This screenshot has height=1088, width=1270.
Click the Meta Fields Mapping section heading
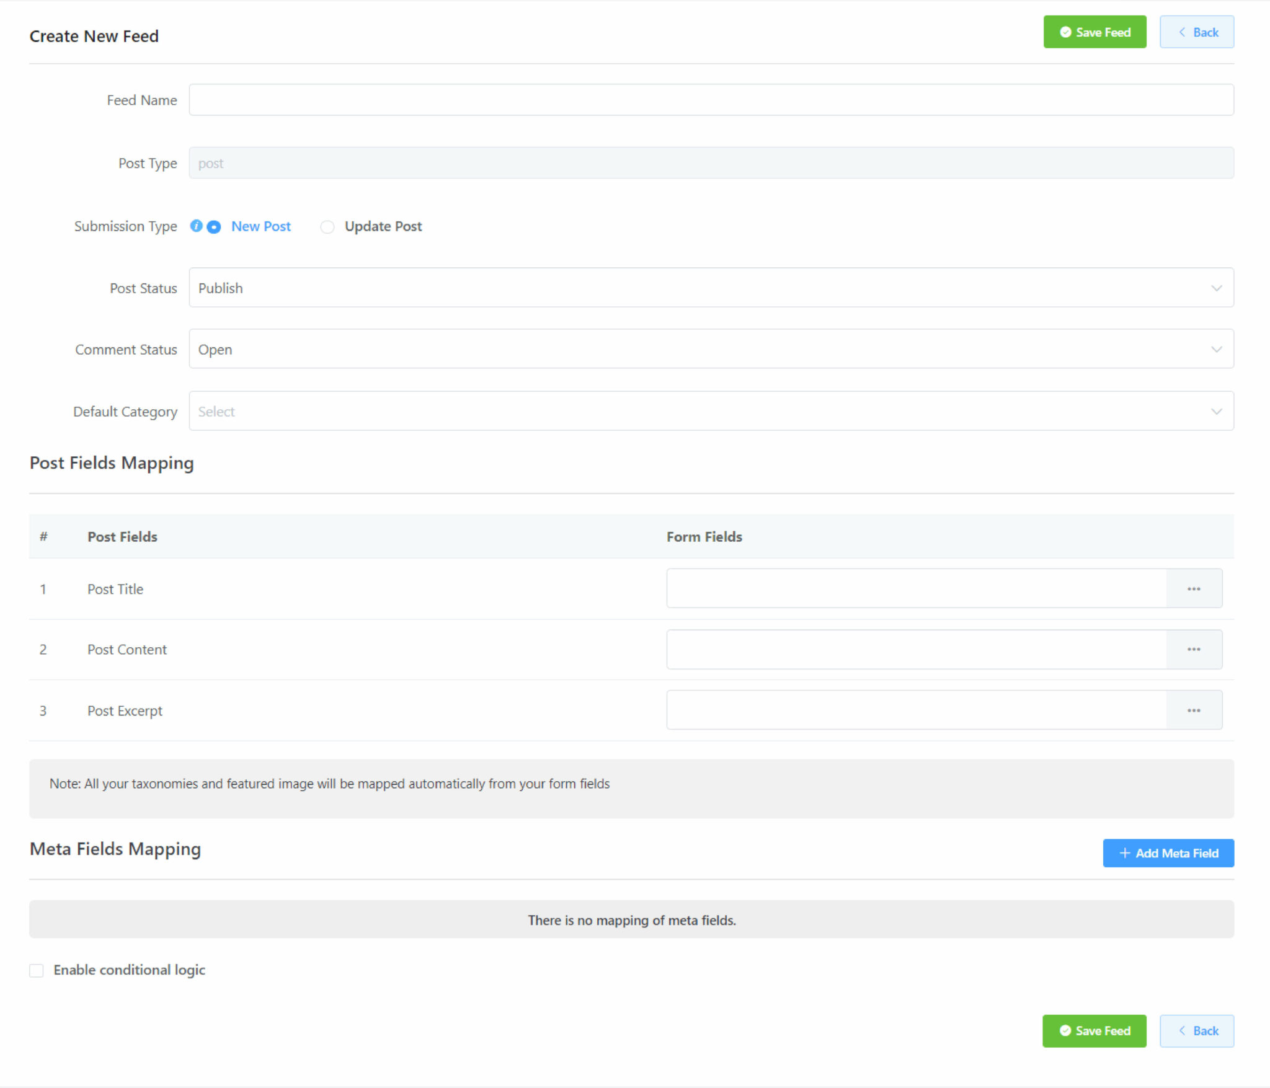coord(115,849)
